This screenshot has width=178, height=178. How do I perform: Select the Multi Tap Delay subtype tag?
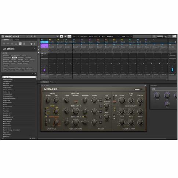point(27,68)
